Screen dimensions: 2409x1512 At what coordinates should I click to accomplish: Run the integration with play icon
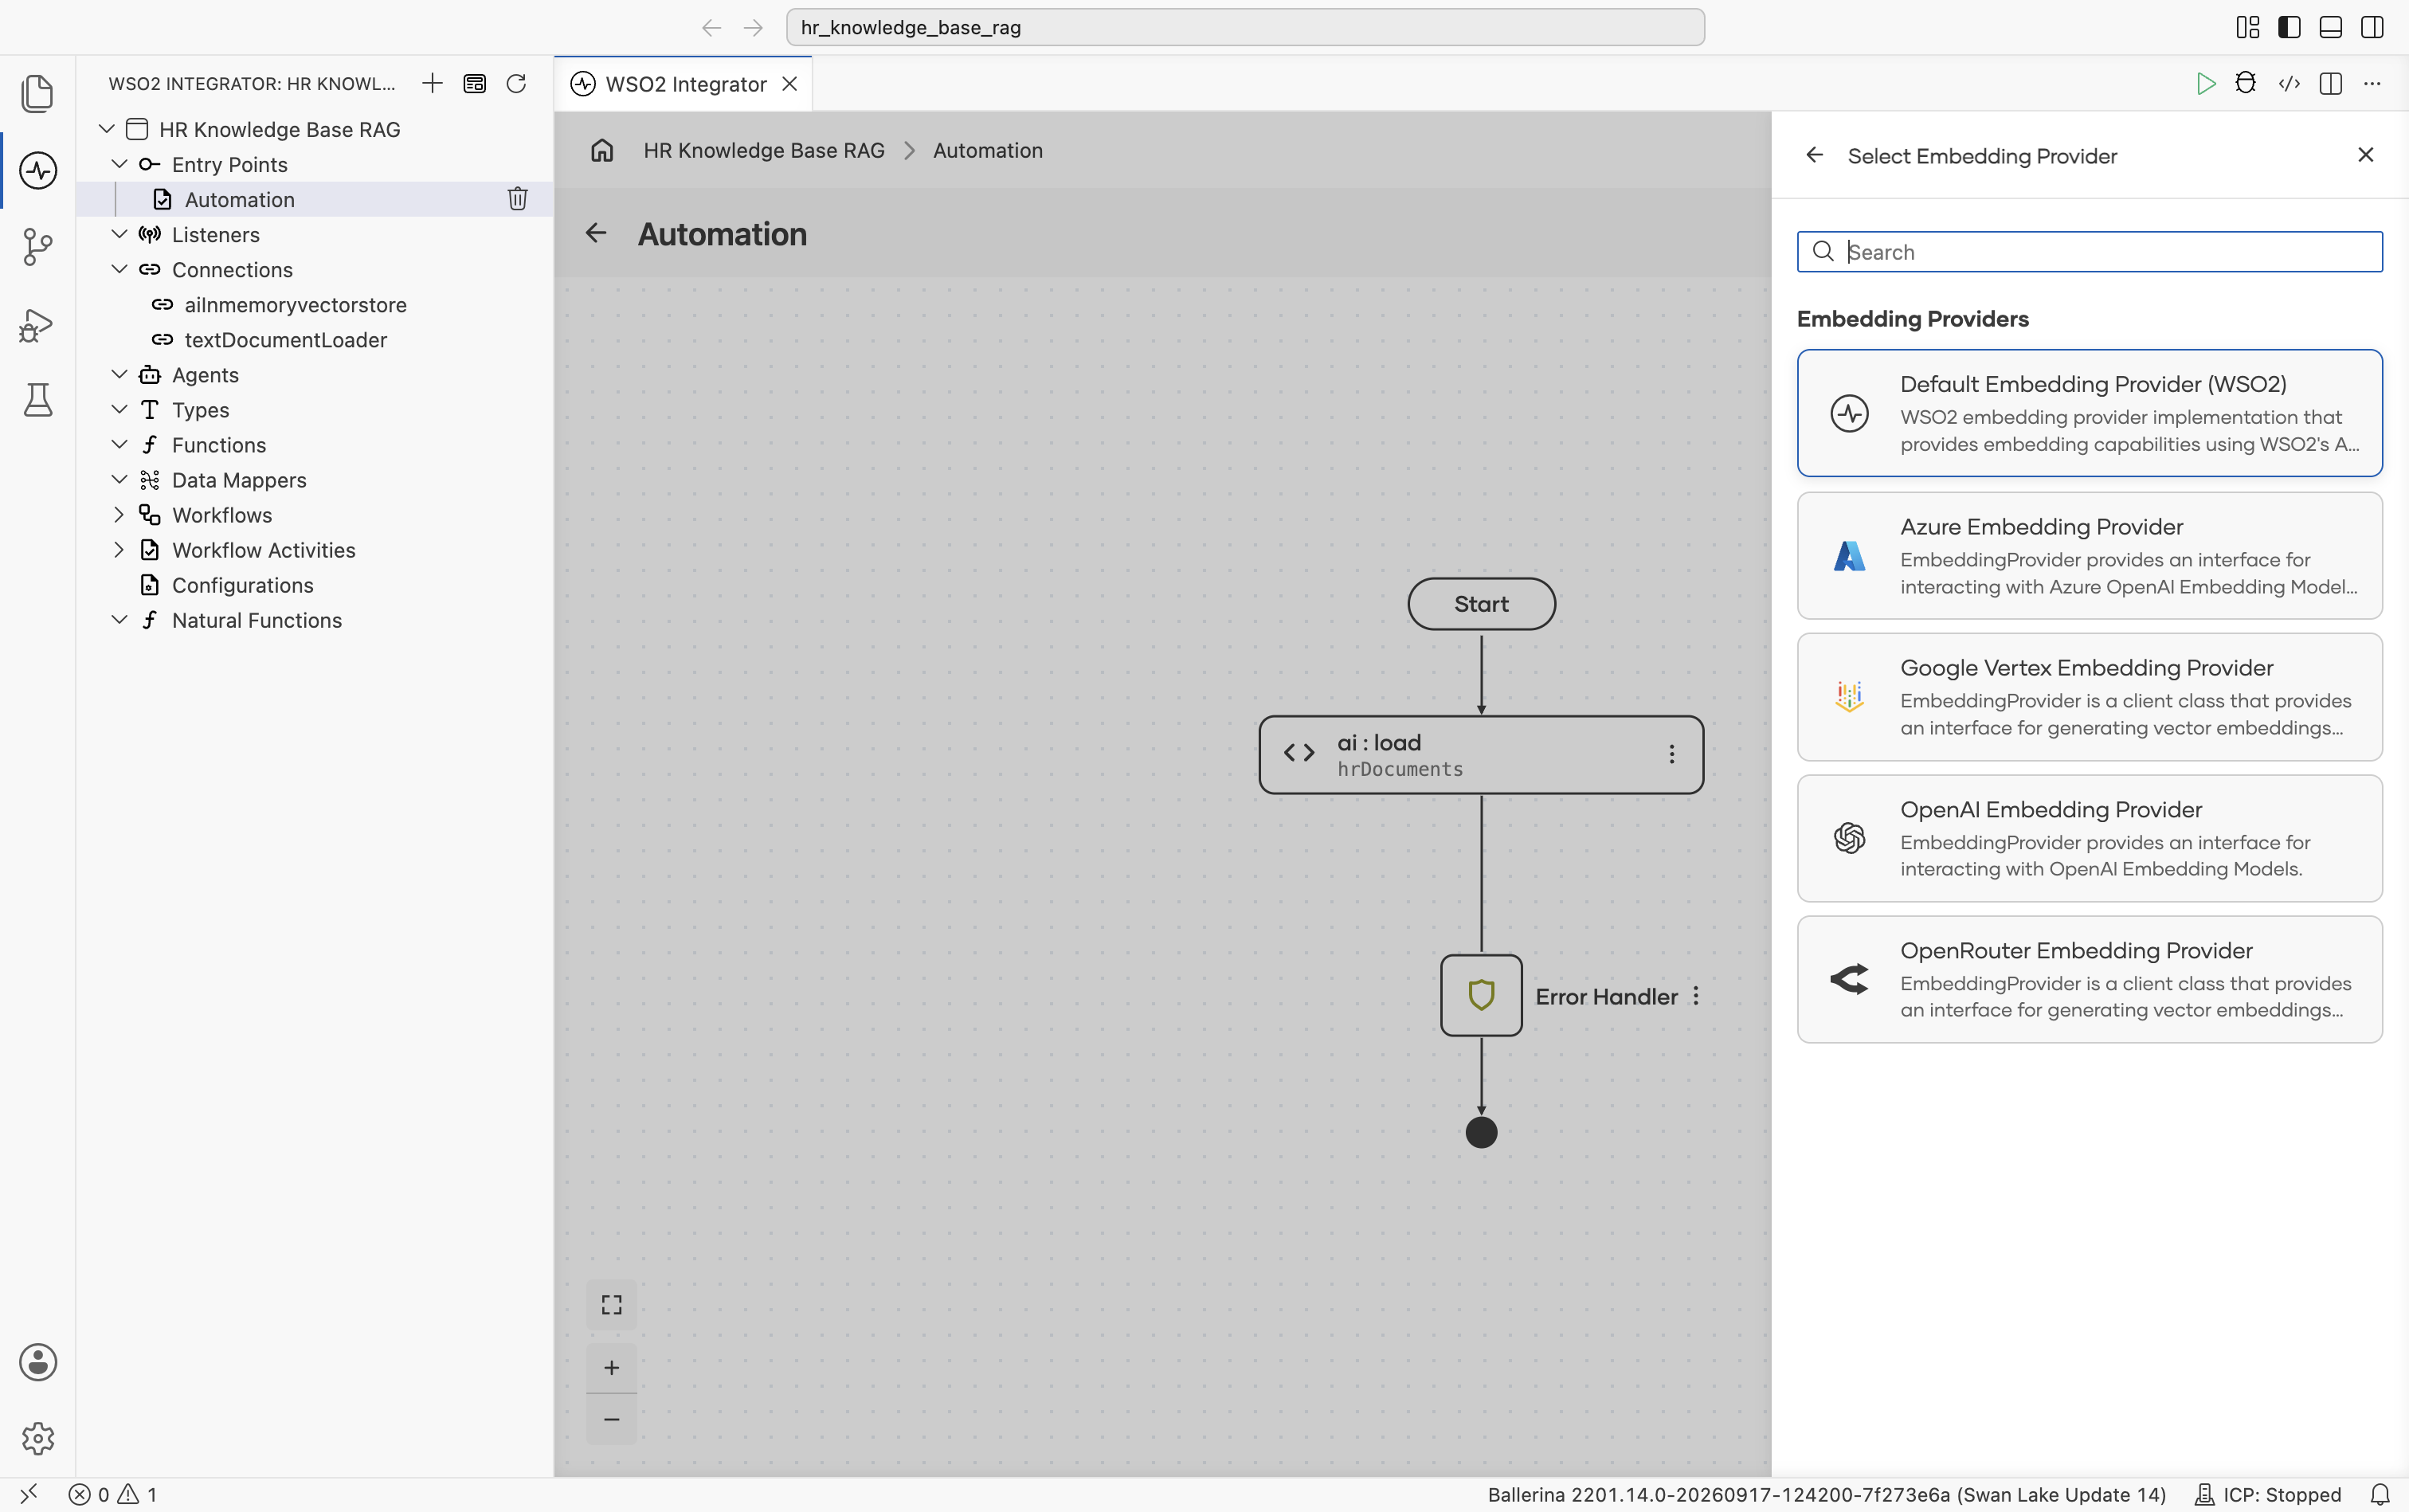click(x=2205, y=83)
